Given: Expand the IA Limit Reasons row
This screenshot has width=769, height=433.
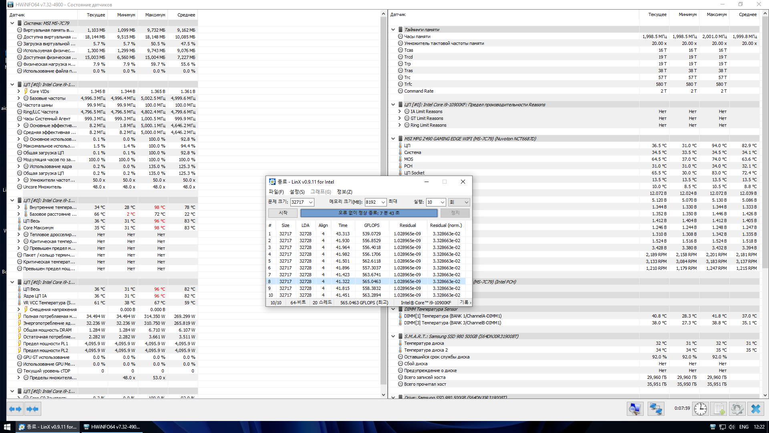Looking at the screenshot, I should pyautogui.click(x=399, y=111).
